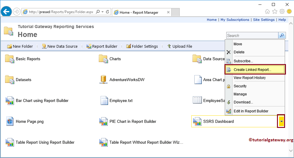Click the Bar Chart using Report Builder icon
Image resolution: width=294 pixels, height=158 pixels.
[x=10, y=100]
